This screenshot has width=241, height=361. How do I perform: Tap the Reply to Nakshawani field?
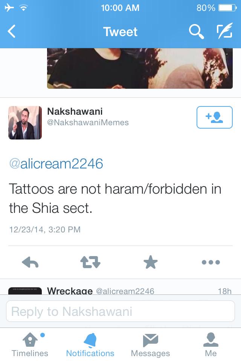point(120,311)
